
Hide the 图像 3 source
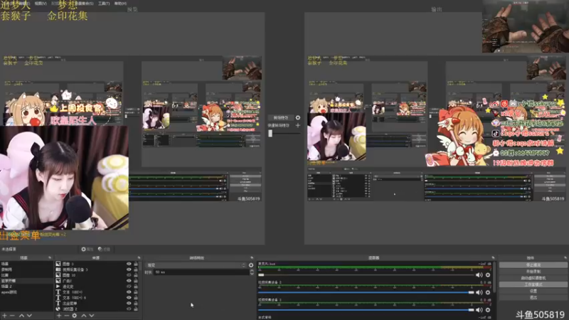[x=129, y=264]
